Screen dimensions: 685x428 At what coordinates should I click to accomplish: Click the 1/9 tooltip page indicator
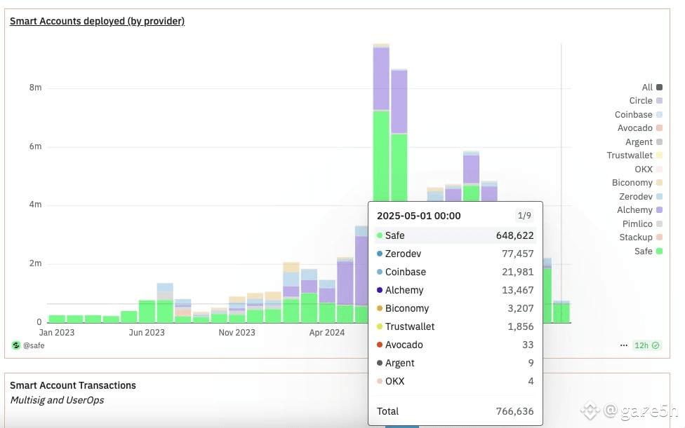pyautogui.click(x=524, y=215)
